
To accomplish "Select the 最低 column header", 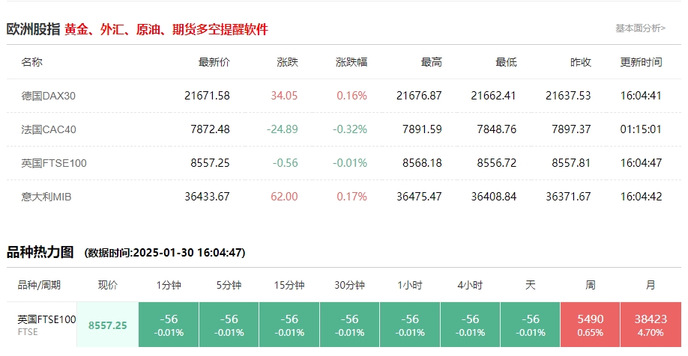I will [506, 62].
